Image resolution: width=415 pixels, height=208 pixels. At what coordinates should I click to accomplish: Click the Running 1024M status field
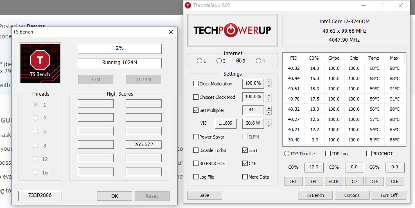pos(120,63)
